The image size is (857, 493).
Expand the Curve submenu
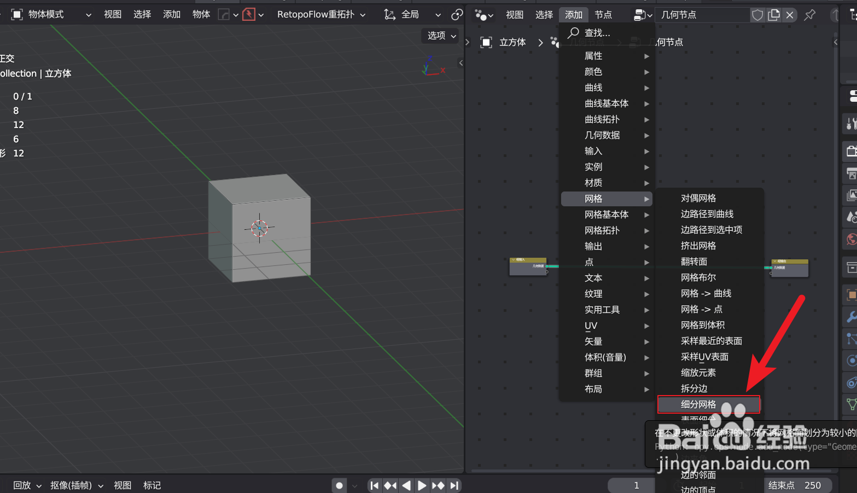click(x=607, y=88)
